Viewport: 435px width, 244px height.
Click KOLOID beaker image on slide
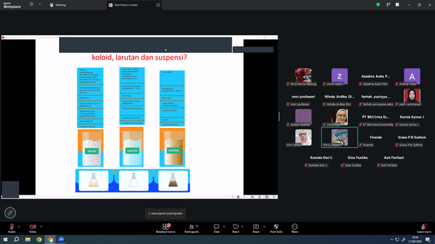pyautogui.click(x=90, y=148)
